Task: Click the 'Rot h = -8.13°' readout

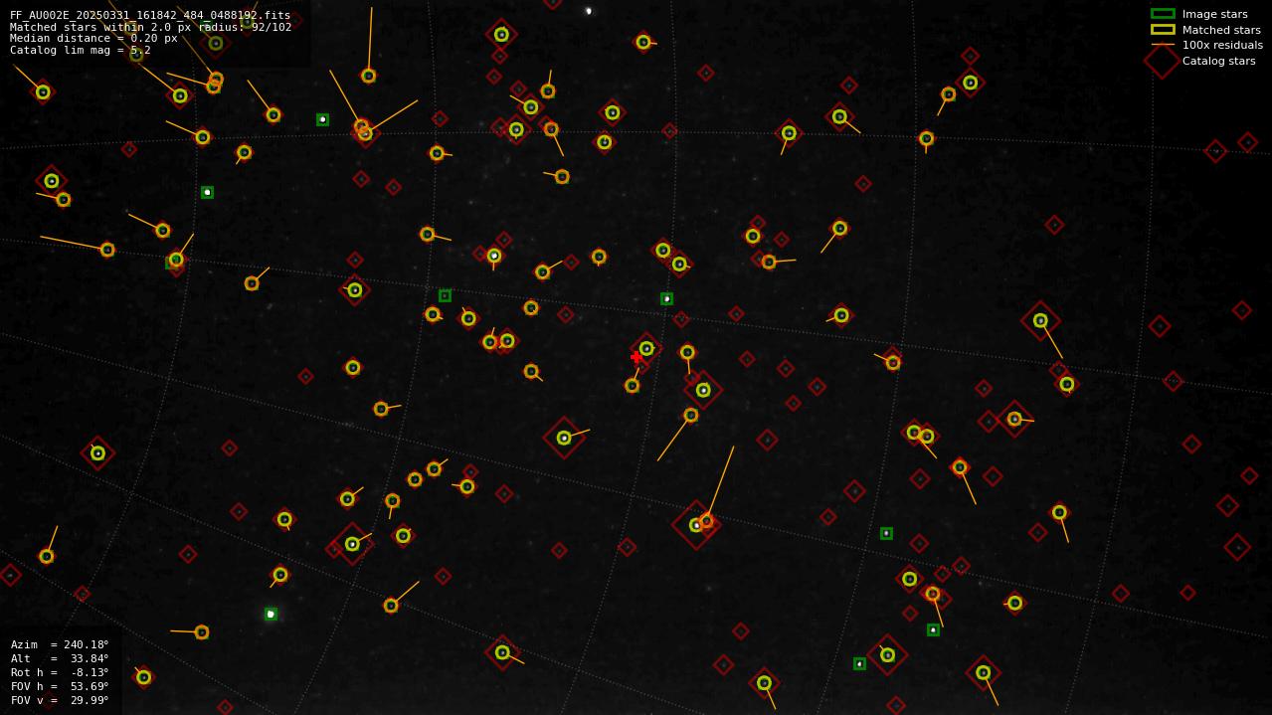Action: [60, 672]
